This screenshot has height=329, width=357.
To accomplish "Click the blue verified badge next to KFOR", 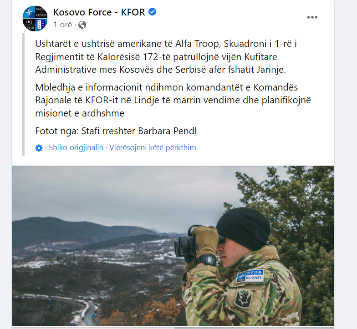I will tap(152, 12).
